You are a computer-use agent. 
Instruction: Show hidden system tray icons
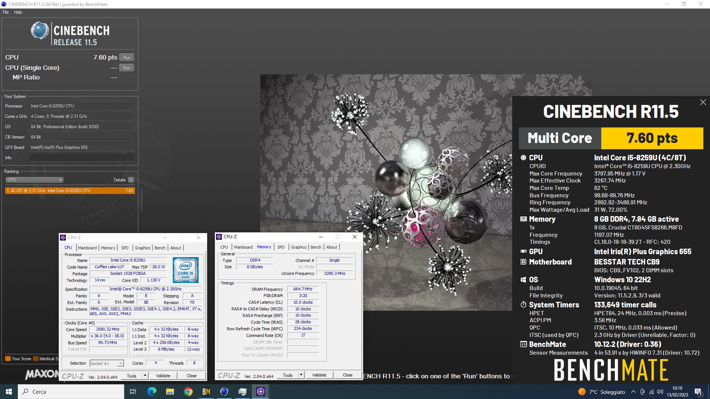[633, 392]
